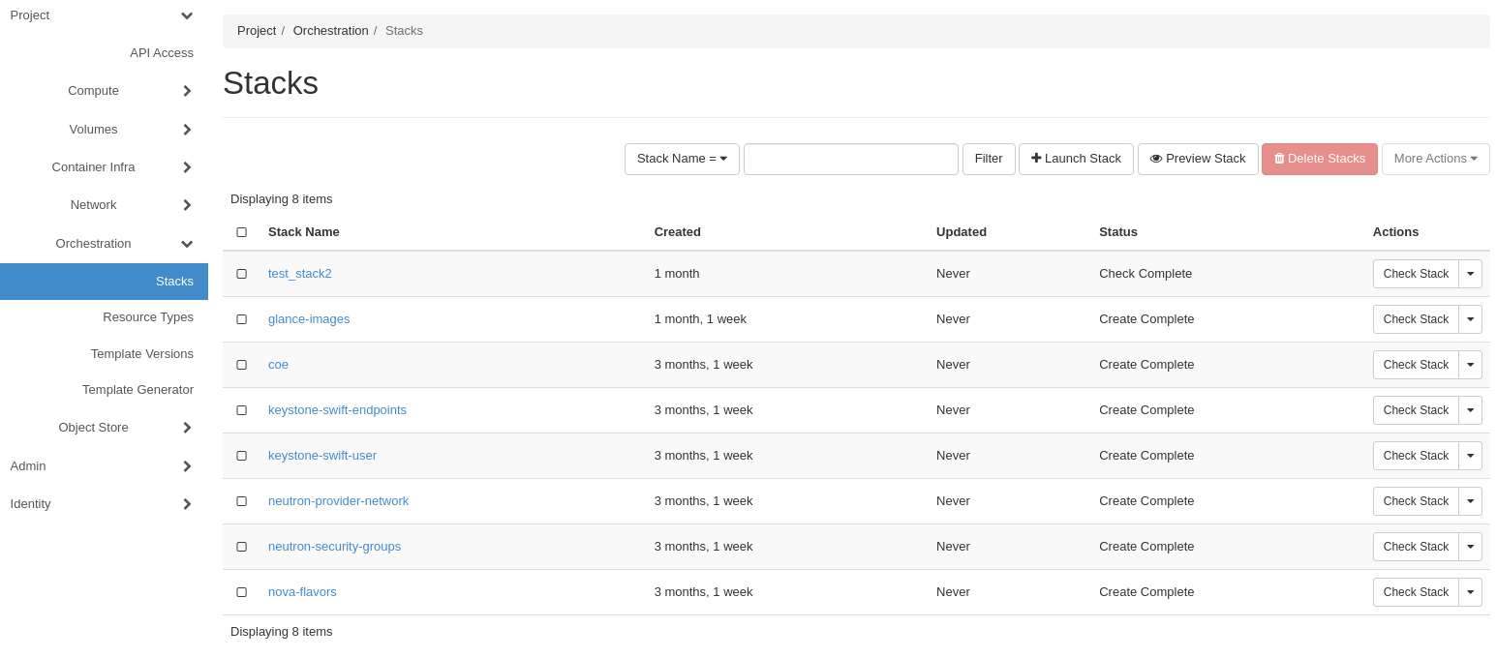This screenshot has height=658, width=1497.
Task: Open Template Generator menu item
Action: click(x=137, y=389)
